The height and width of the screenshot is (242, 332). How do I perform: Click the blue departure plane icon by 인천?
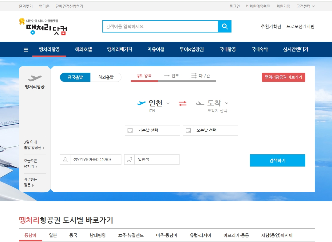(141, 103)
